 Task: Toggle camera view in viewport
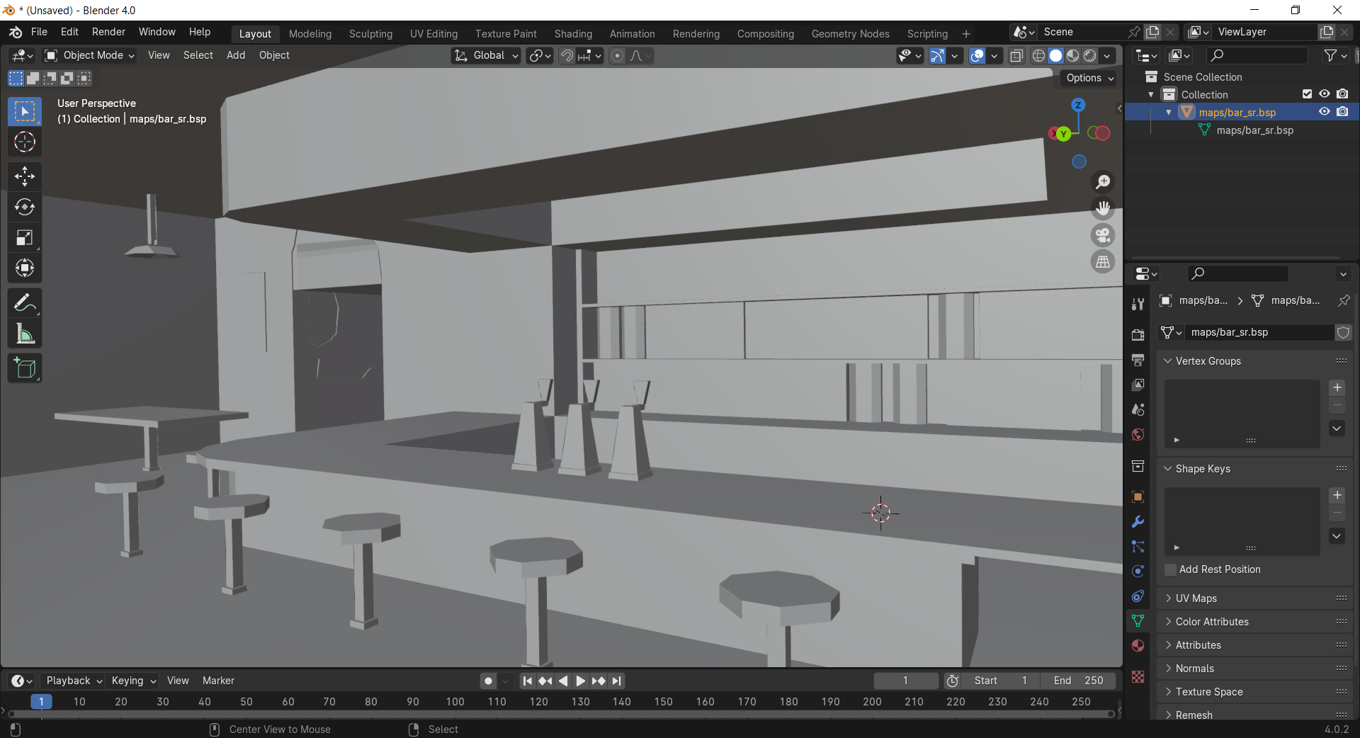(1103, 235)
